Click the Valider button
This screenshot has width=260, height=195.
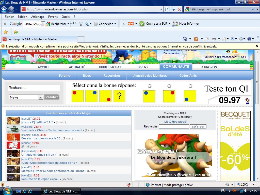(52, 97)
